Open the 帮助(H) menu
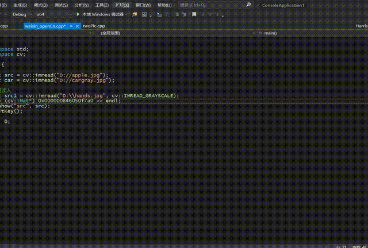Image resolution: width=368 pixels, height=248 pixels. [x=164, y=5]
